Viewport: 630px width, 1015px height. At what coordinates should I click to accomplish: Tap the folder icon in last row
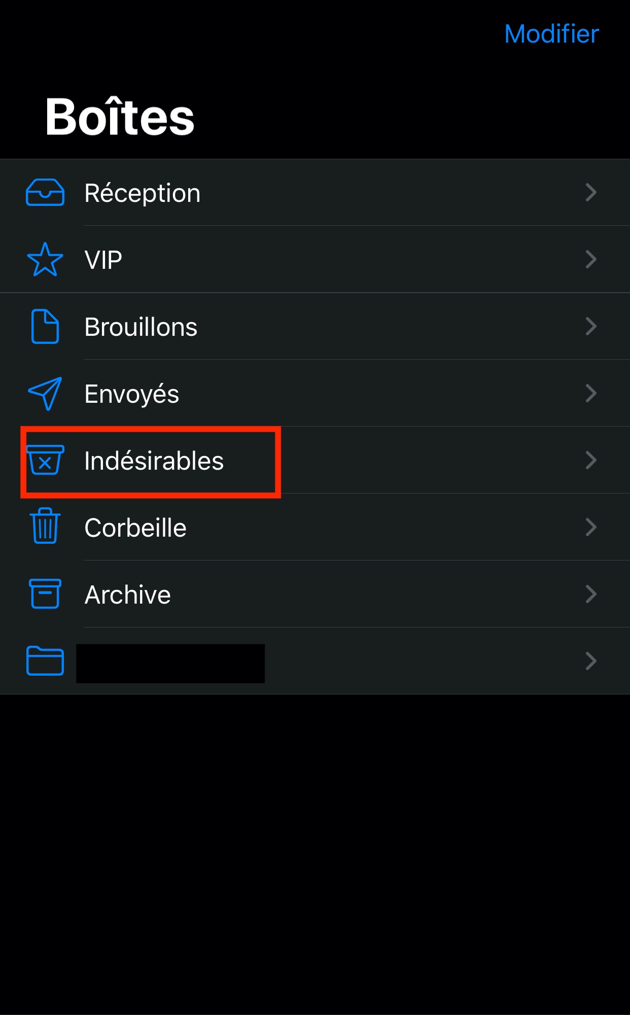pos(45,661)
